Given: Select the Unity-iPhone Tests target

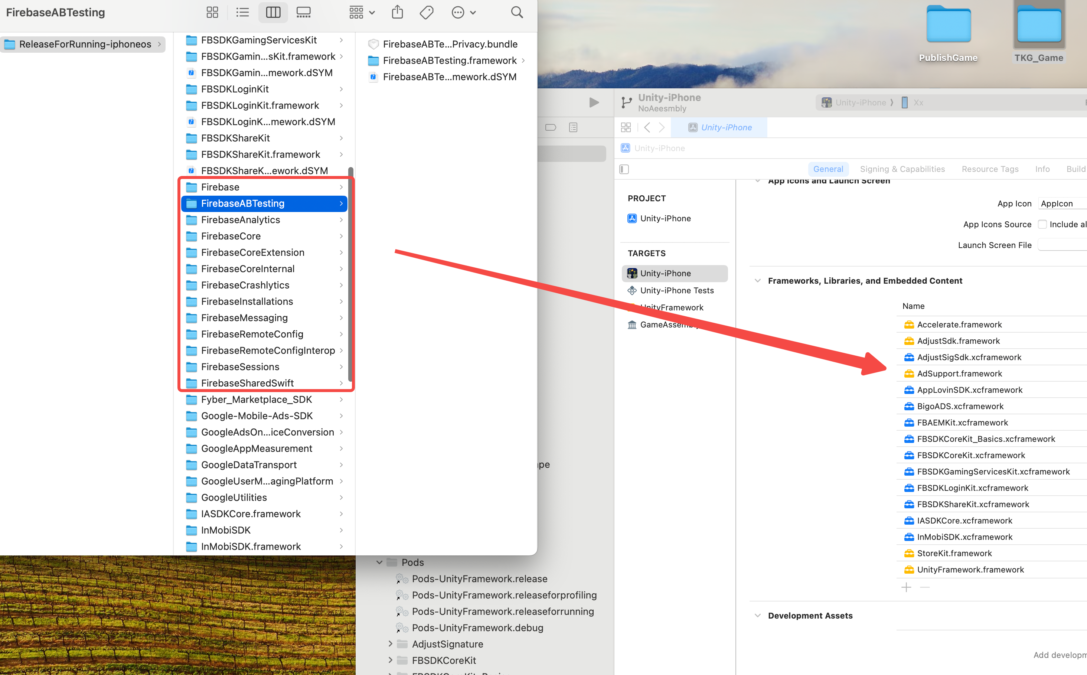Looking at the screenshot, I should click(x=676, y=290).
